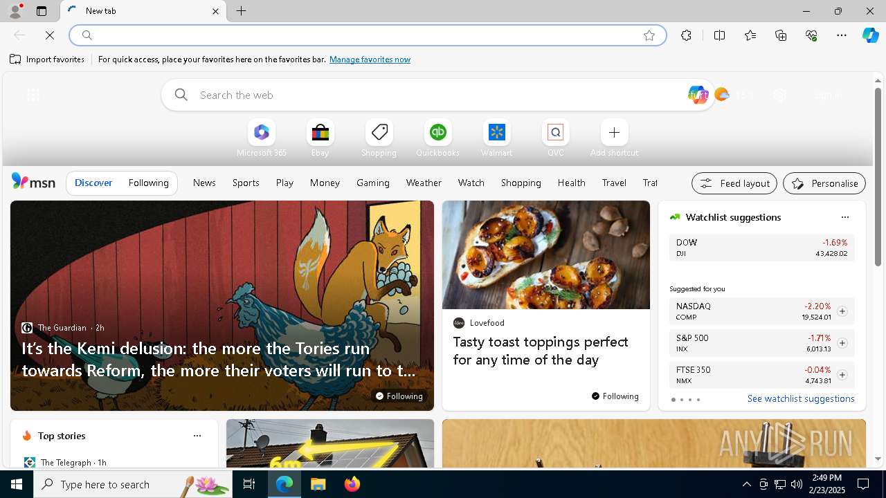Open Settings and more menu

coord(842,35)
